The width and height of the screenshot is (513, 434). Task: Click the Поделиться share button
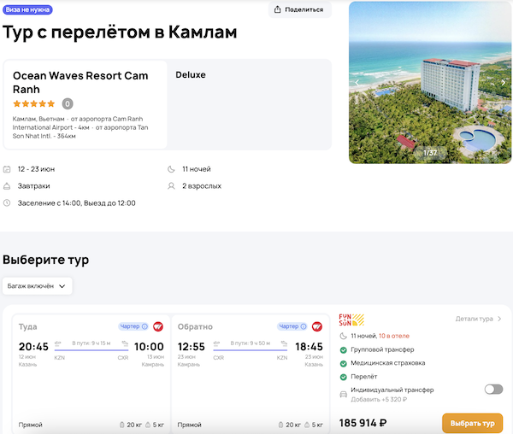(x=299, y=9)
